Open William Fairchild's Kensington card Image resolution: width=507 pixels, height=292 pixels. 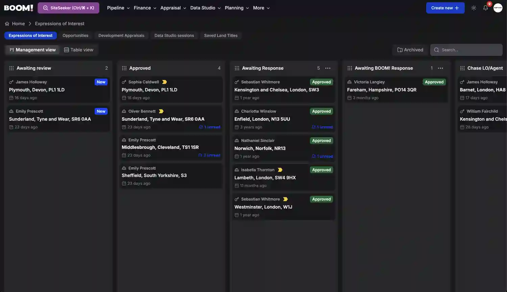[482, 119]
